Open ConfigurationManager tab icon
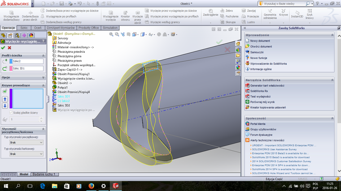The height and width of the screenshot is (191, 341). pyautogui.click(x=17, y=35)
